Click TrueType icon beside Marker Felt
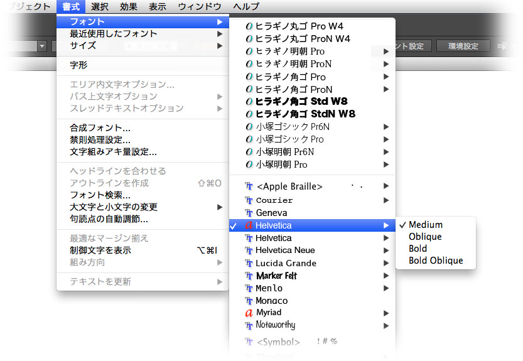The width and height of the screenshot is (523, 361). click(249, 276)
